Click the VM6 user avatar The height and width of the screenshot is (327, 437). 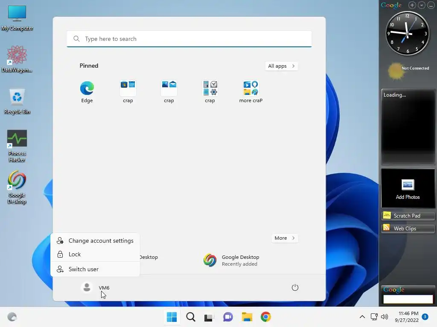point(87,287)
